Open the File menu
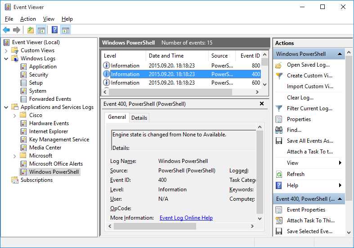This screenshot has height=248, width=354. coord(9,19)
